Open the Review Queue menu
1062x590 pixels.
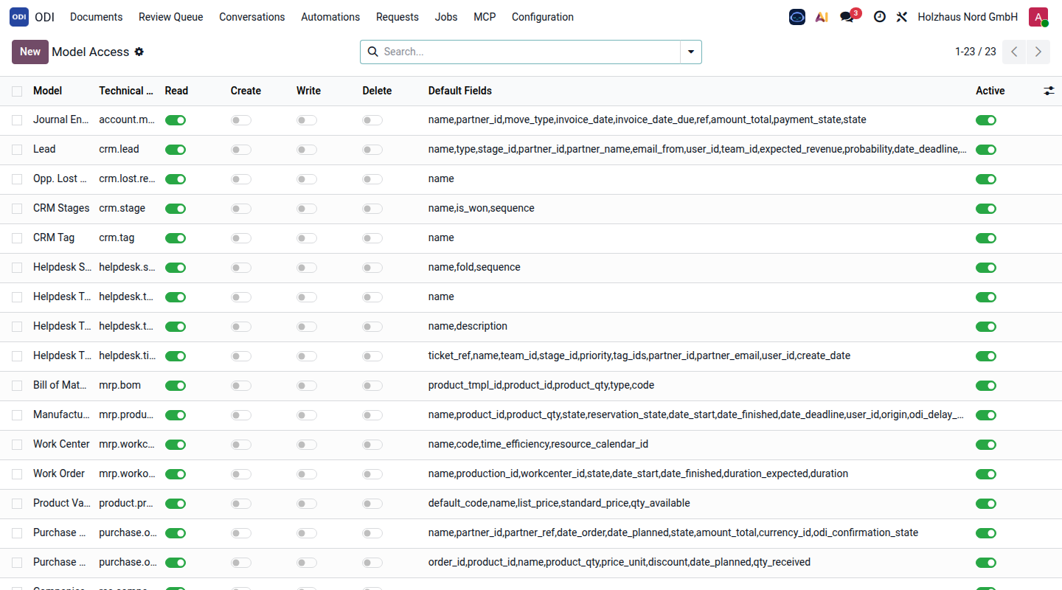pos(171,17)
